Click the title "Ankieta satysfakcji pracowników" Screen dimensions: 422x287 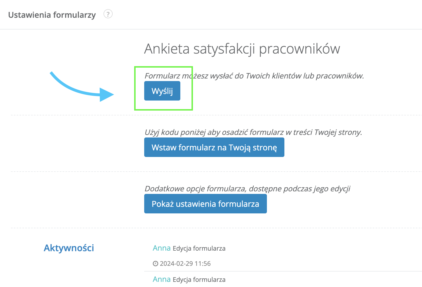(x=242, y=49)
